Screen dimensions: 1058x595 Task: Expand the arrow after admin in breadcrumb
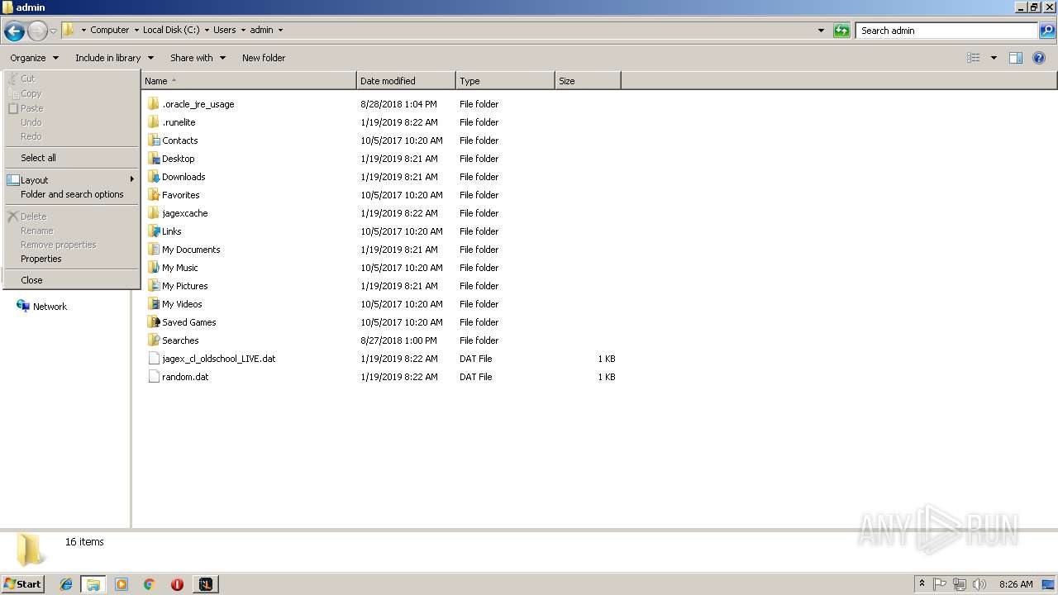pyautogui.click(x=280, y=31)
